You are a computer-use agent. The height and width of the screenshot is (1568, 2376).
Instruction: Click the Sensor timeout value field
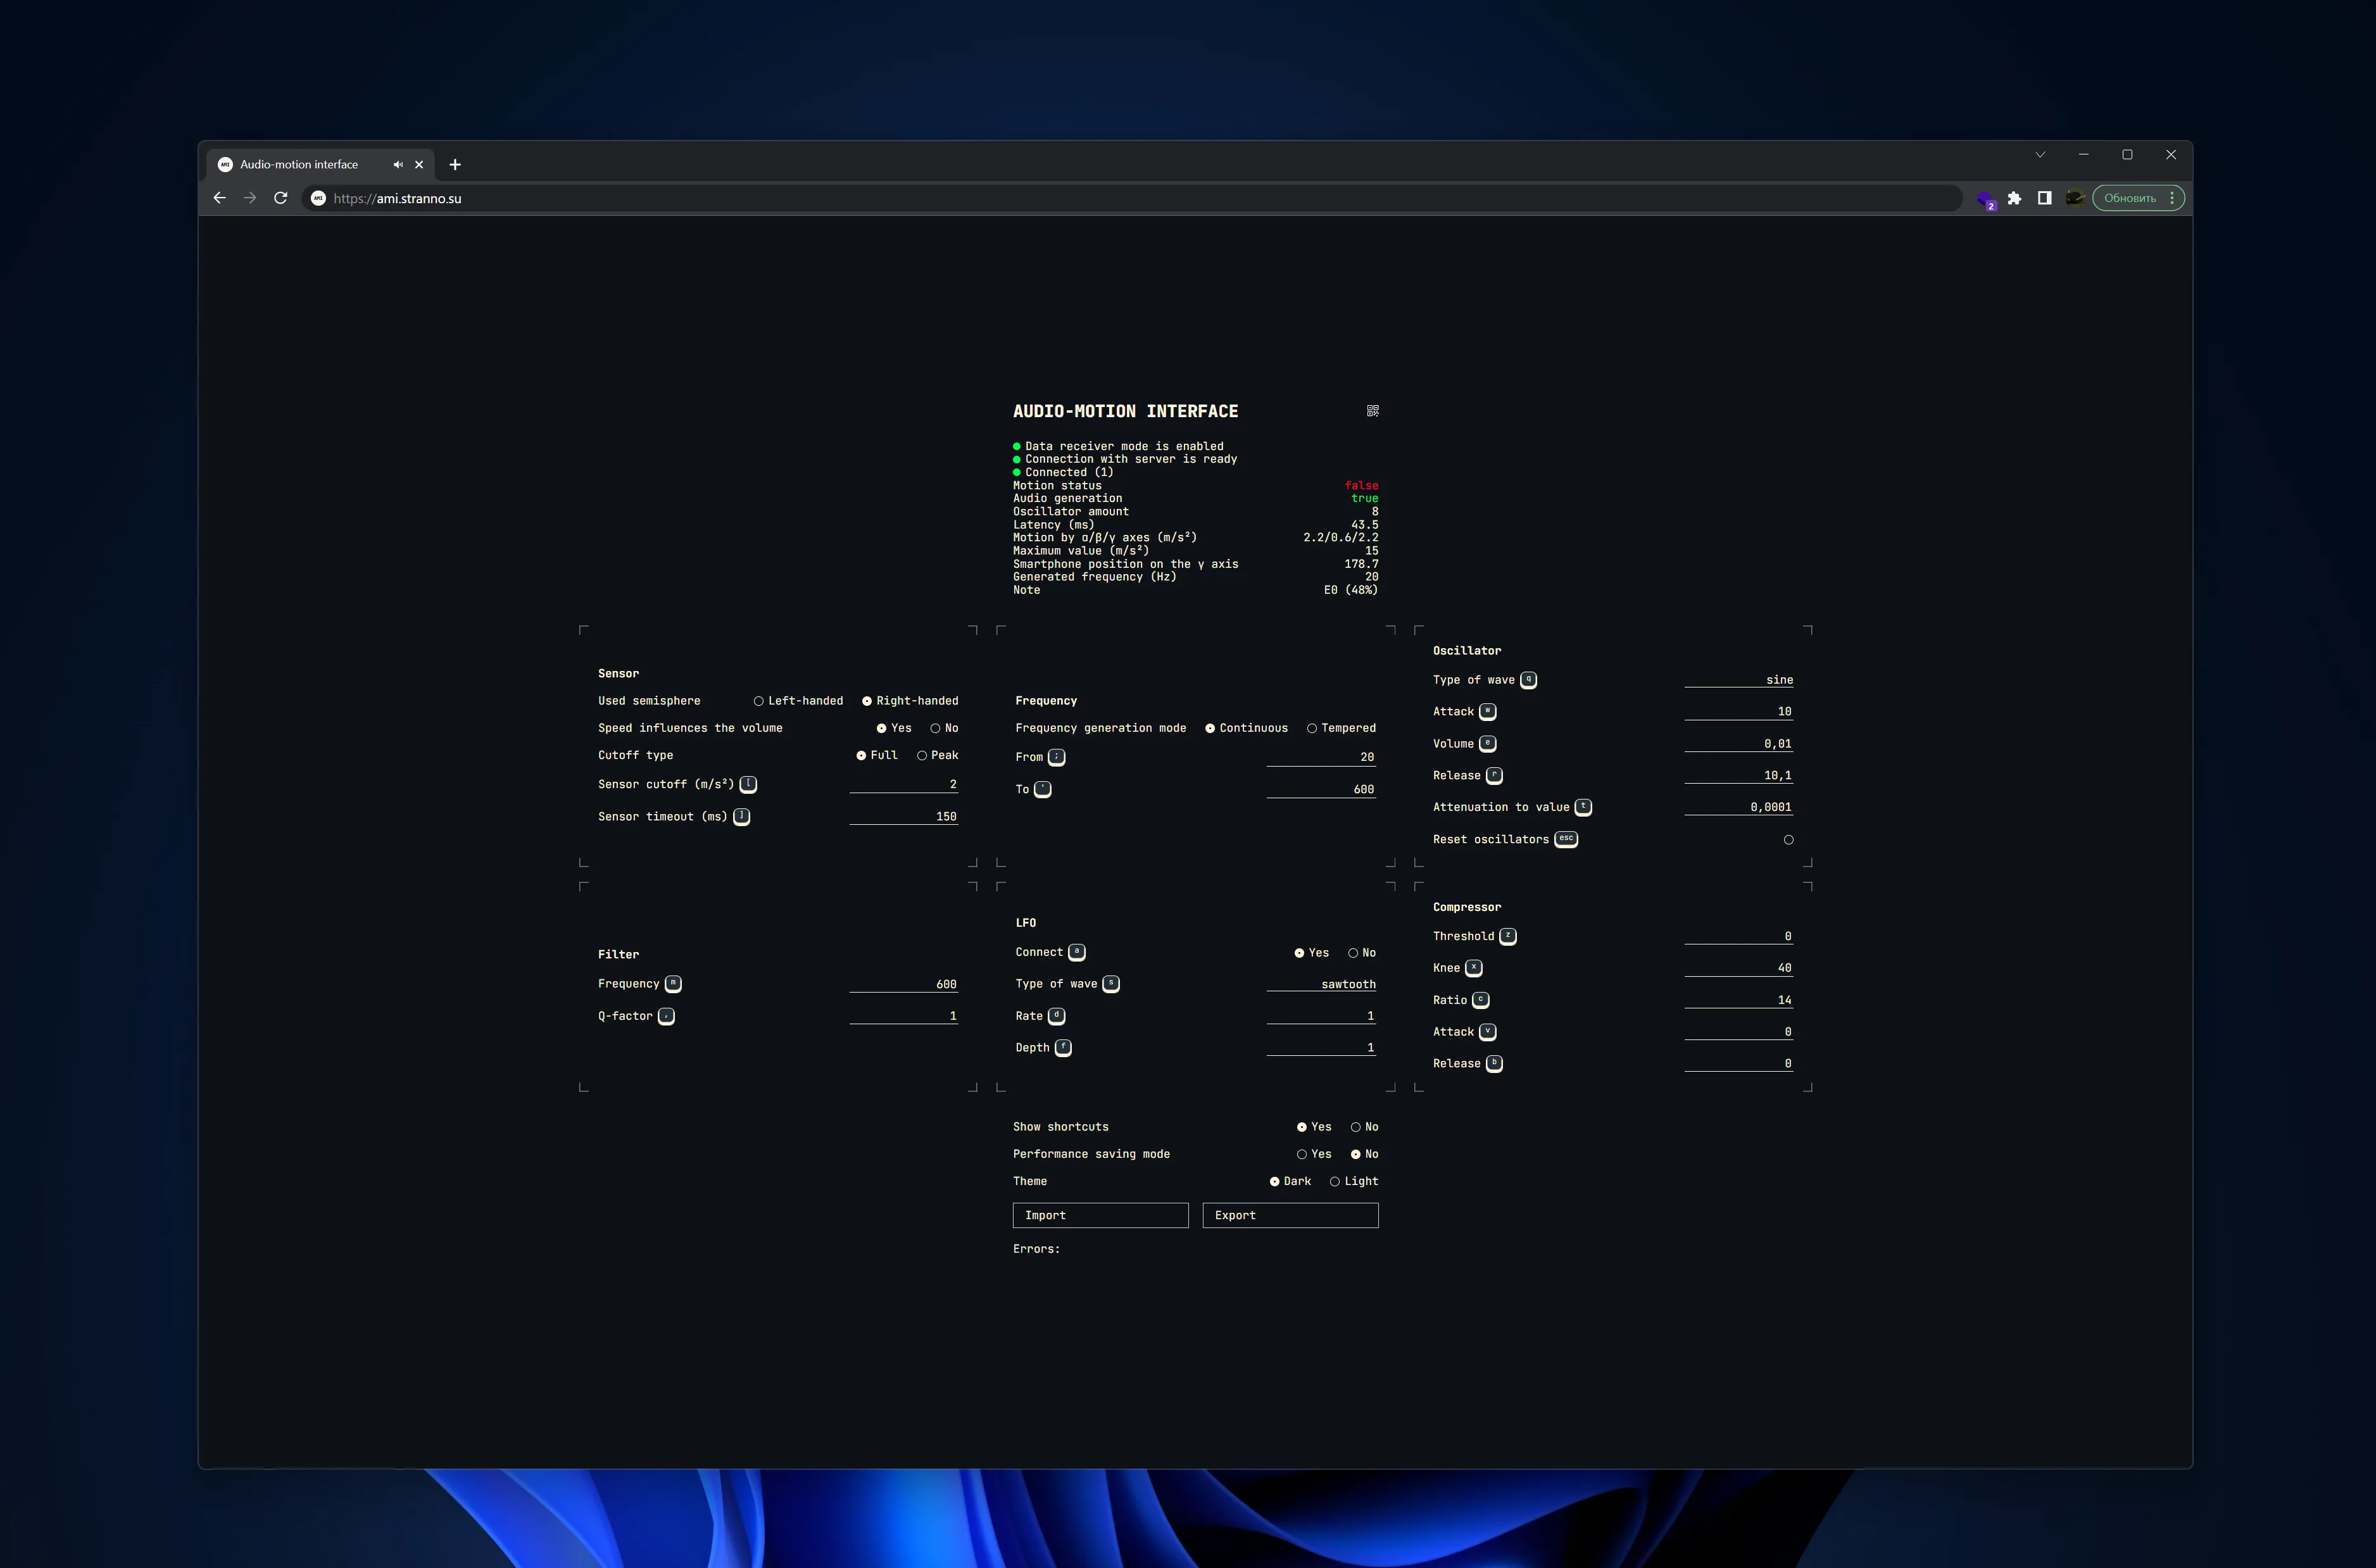tap(903, 816)
